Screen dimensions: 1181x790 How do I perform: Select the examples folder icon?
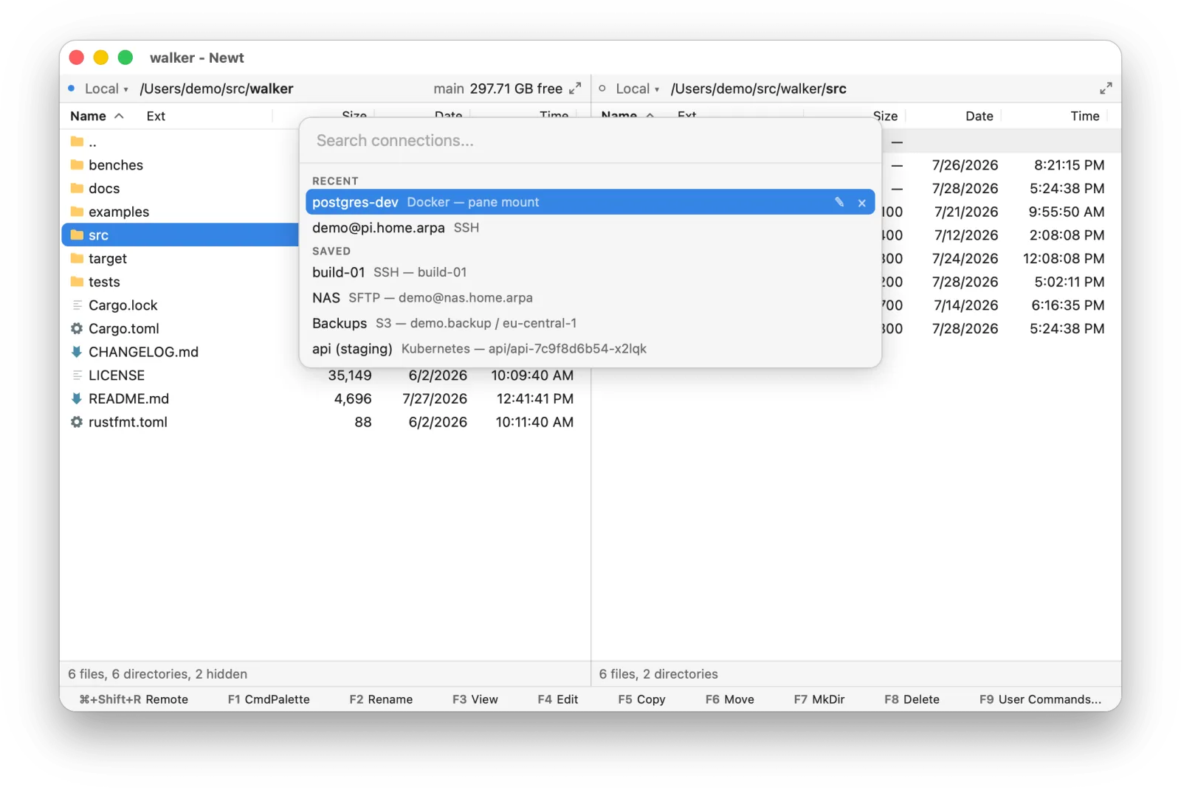[77, 212]
